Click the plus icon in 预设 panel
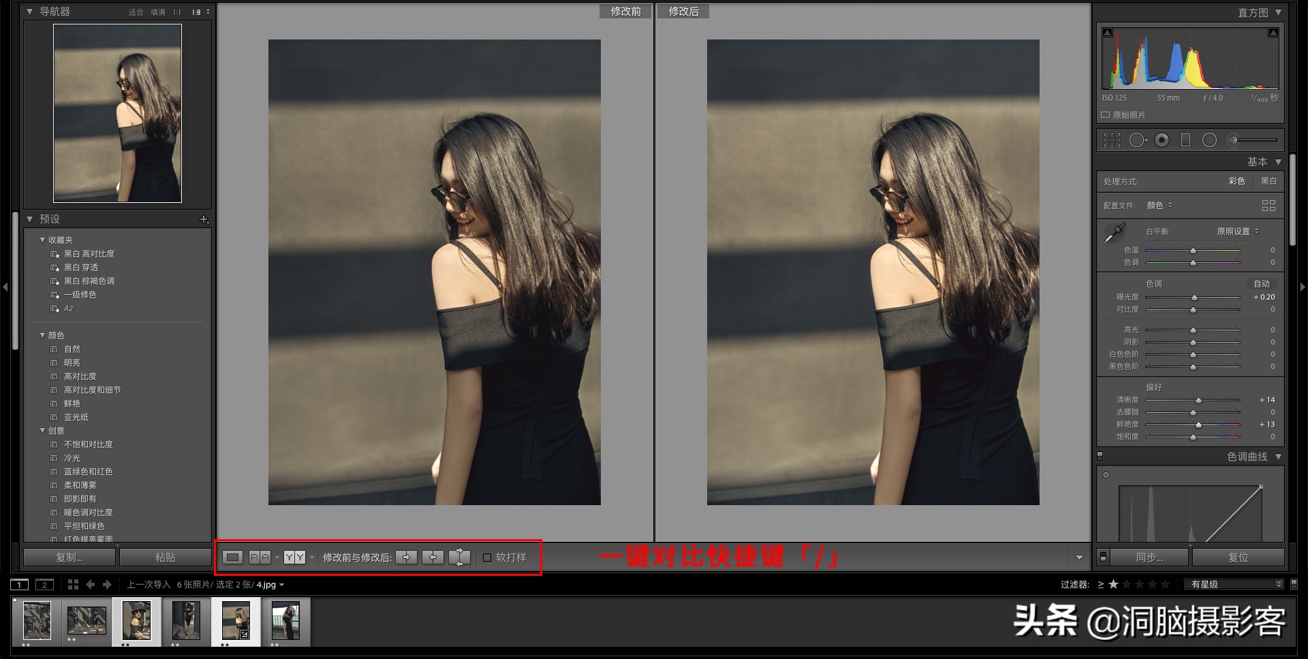This screenshot has width=1308, height=659. coord(204,219)
